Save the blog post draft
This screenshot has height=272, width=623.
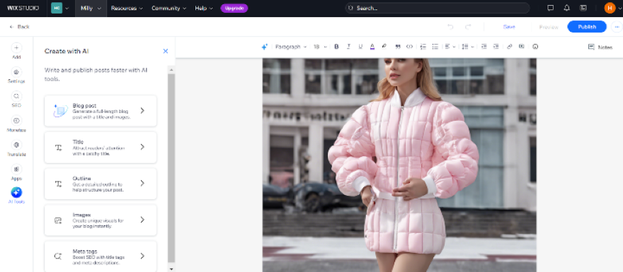pyautogui.click(x=509, y=27)
